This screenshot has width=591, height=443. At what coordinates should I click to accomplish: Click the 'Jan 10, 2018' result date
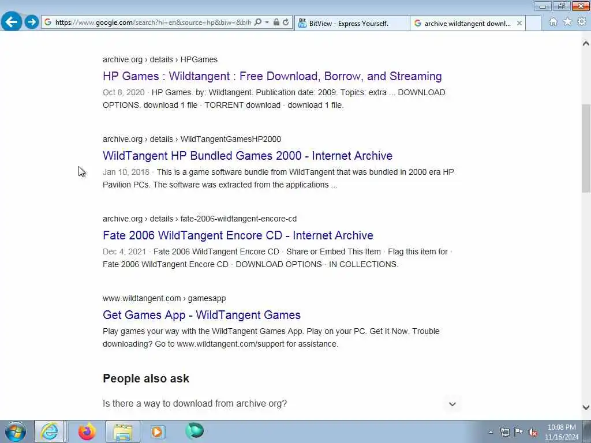pyautogui.click(x=126, y=172)
